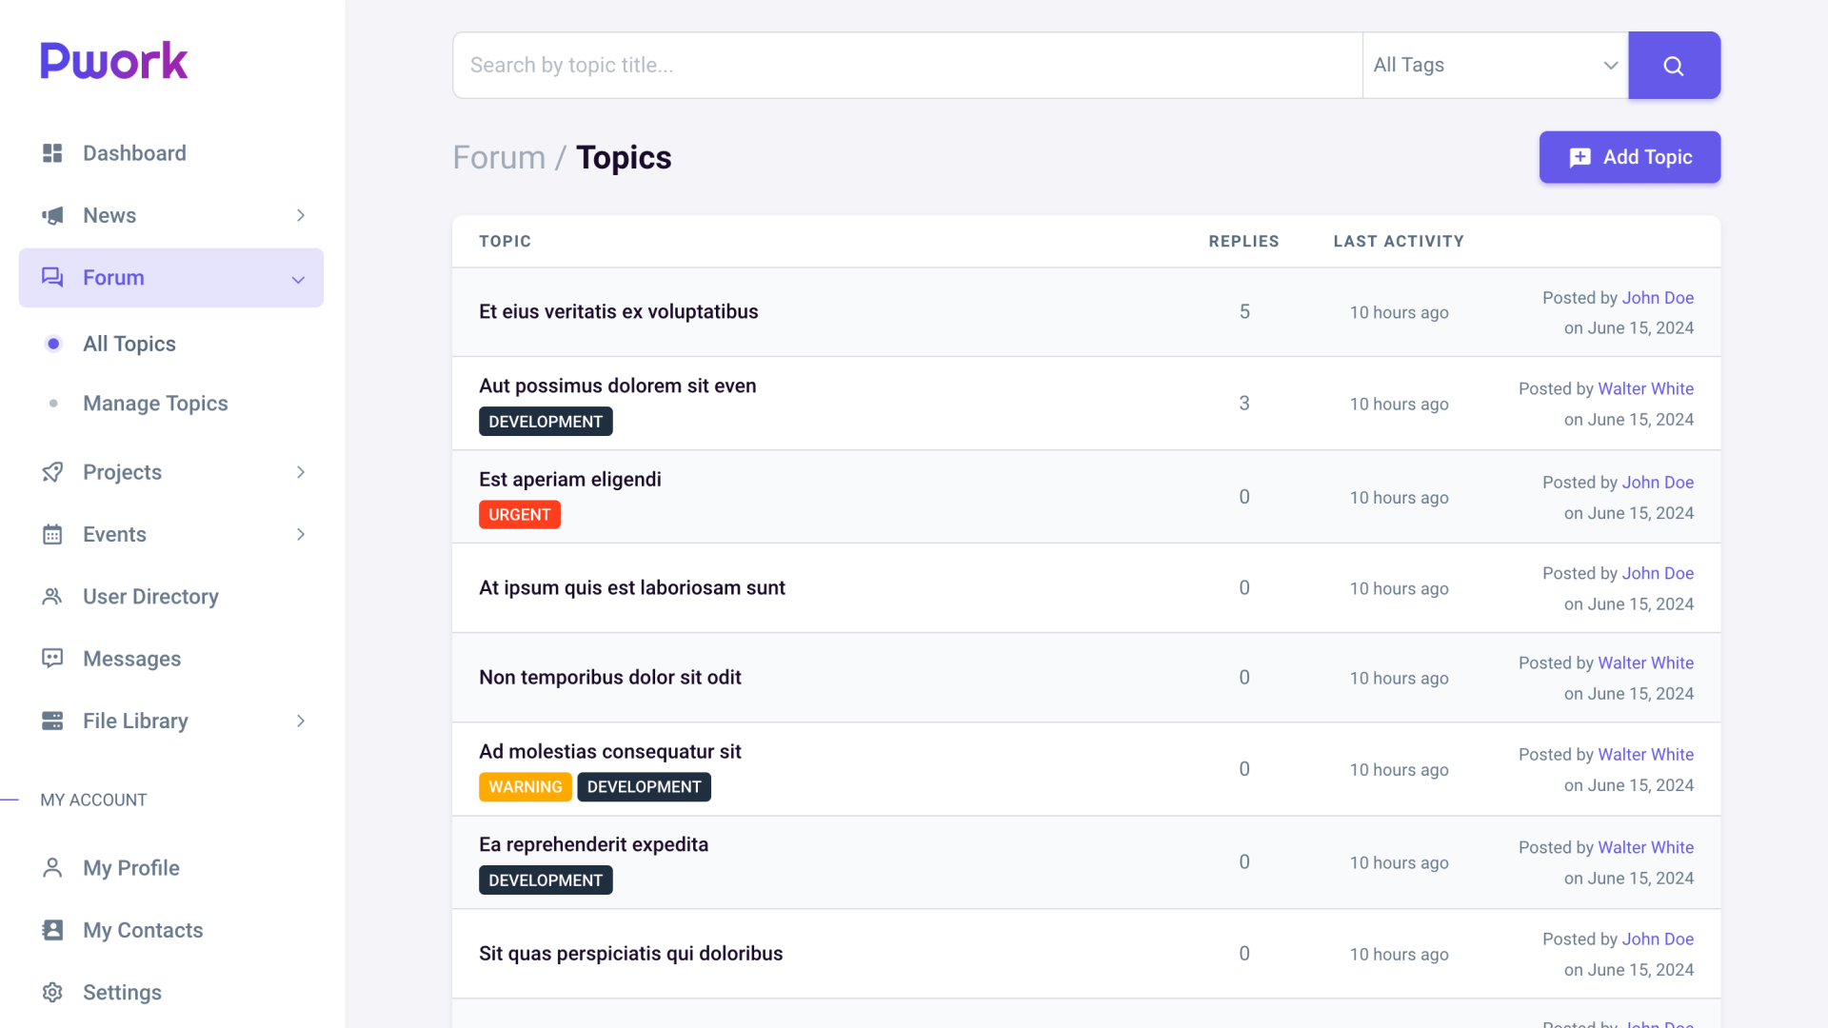Image resolution: width=1828 pixels, height=1028 pixels.
Task: Click Walter White in Non temporibus row
Action: click(1645, 662)
